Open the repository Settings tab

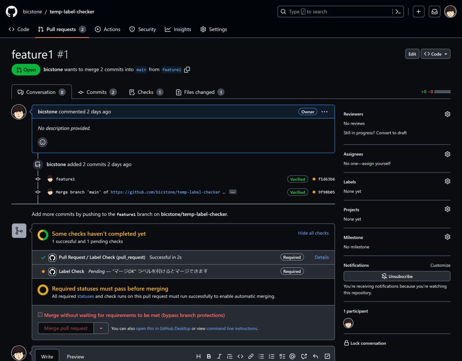pos(214,29)
